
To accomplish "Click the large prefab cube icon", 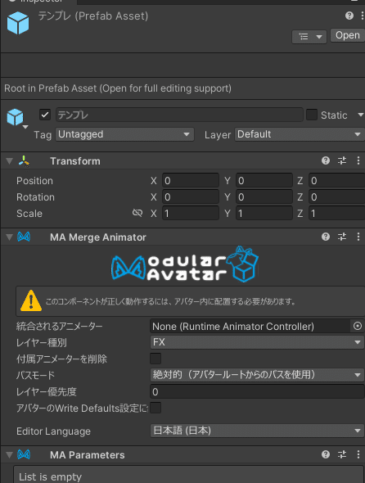I will tap(18, 23).
